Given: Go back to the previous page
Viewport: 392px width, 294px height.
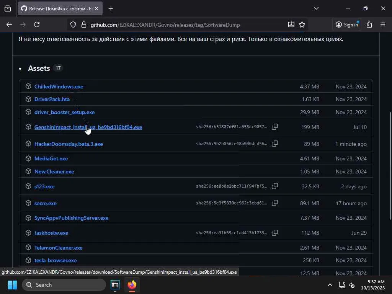Looking at the screenshot, I should (9, 24).
